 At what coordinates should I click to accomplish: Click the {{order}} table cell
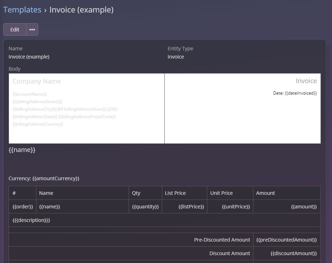(23, 207)
